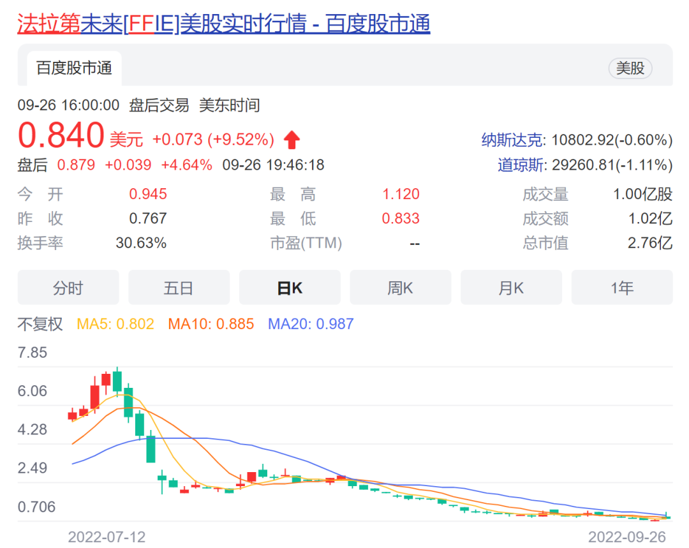Click the red up-arrow price icon
The image size is (689, 548).
(x=292, y=140)
